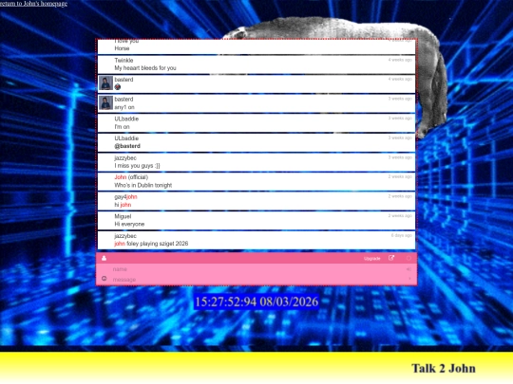
Task: Click the @basterd mention
Action: 127,146
